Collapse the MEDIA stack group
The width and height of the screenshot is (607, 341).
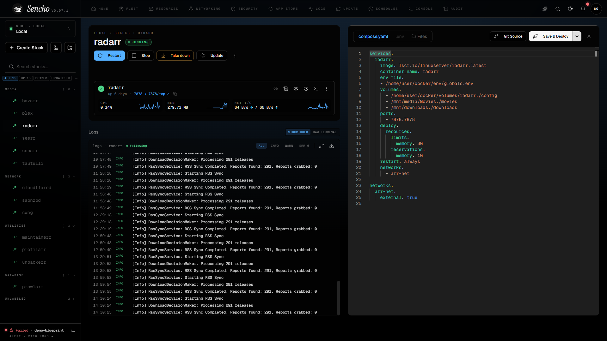(x=74, y=89)
